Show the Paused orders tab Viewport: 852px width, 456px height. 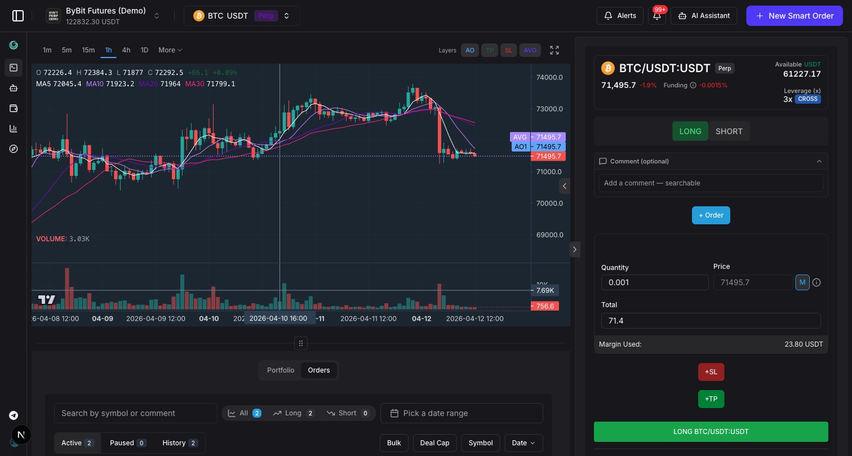[x=128, y=443]
